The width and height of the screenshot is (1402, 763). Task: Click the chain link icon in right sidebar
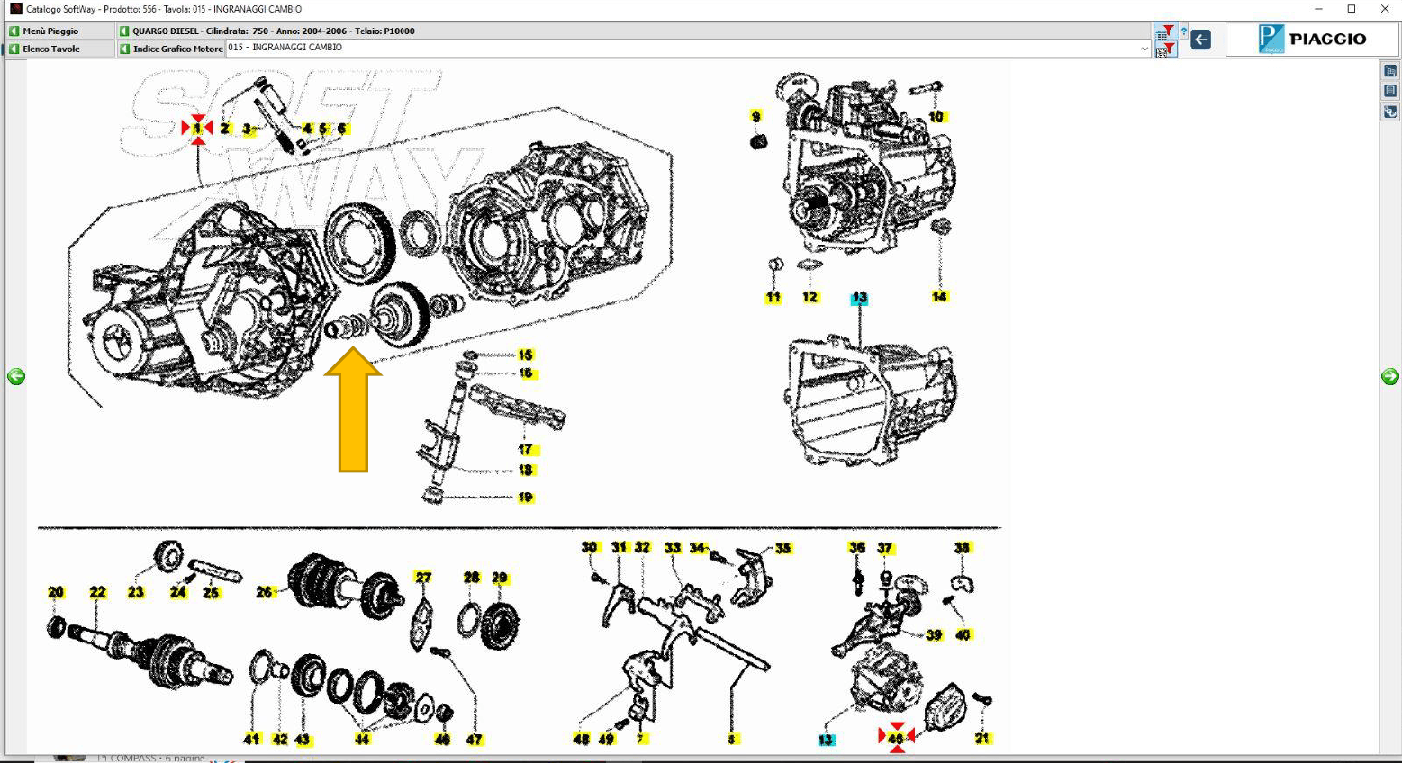point(1390,112)
